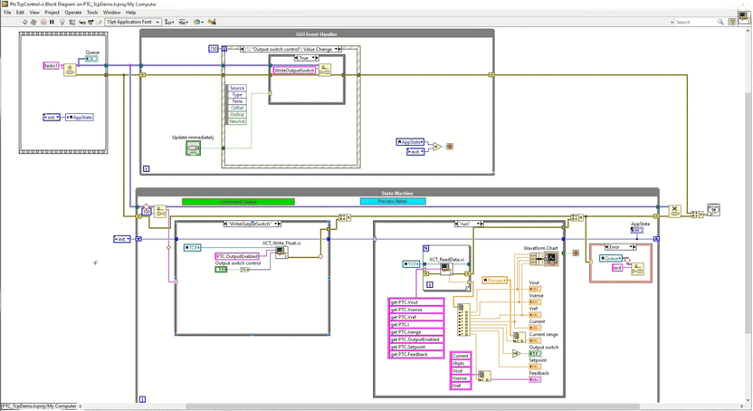Open the Operate menu
The image size is (753, 411).
click(73, 13)
